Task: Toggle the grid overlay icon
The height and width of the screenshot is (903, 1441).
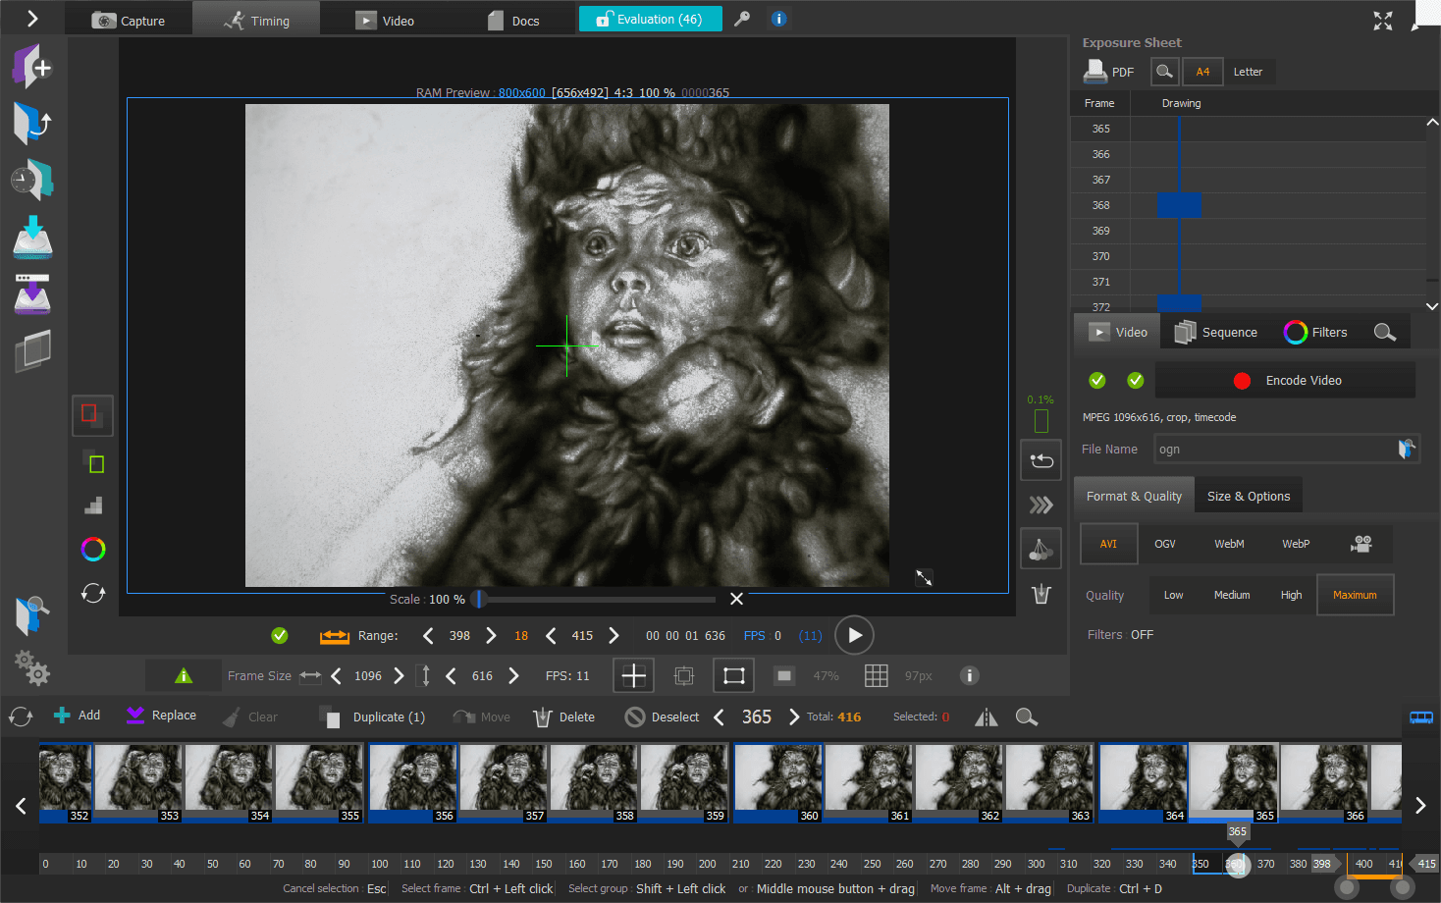Action: pyautogui.click(x=876, y=675)
